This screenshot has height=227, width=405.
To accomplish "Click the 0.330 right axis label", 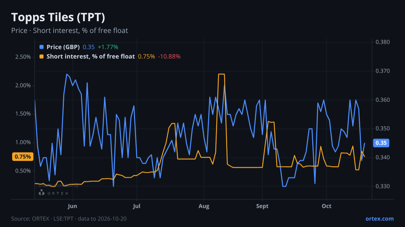I will [383, 186].
